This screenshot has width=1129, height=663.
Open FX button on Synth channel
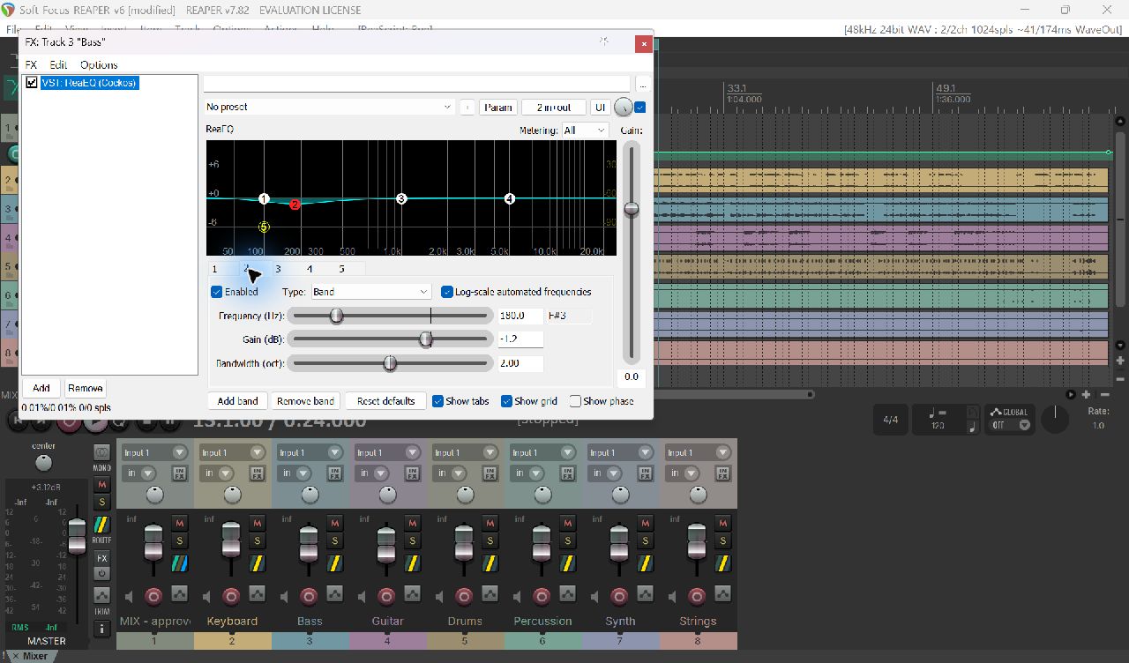[x=645, y=473]
